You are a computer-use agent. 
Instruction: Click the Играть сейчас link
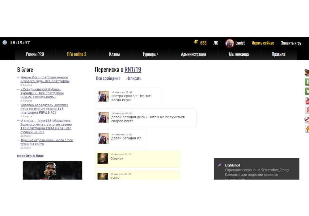click(263, 43)
